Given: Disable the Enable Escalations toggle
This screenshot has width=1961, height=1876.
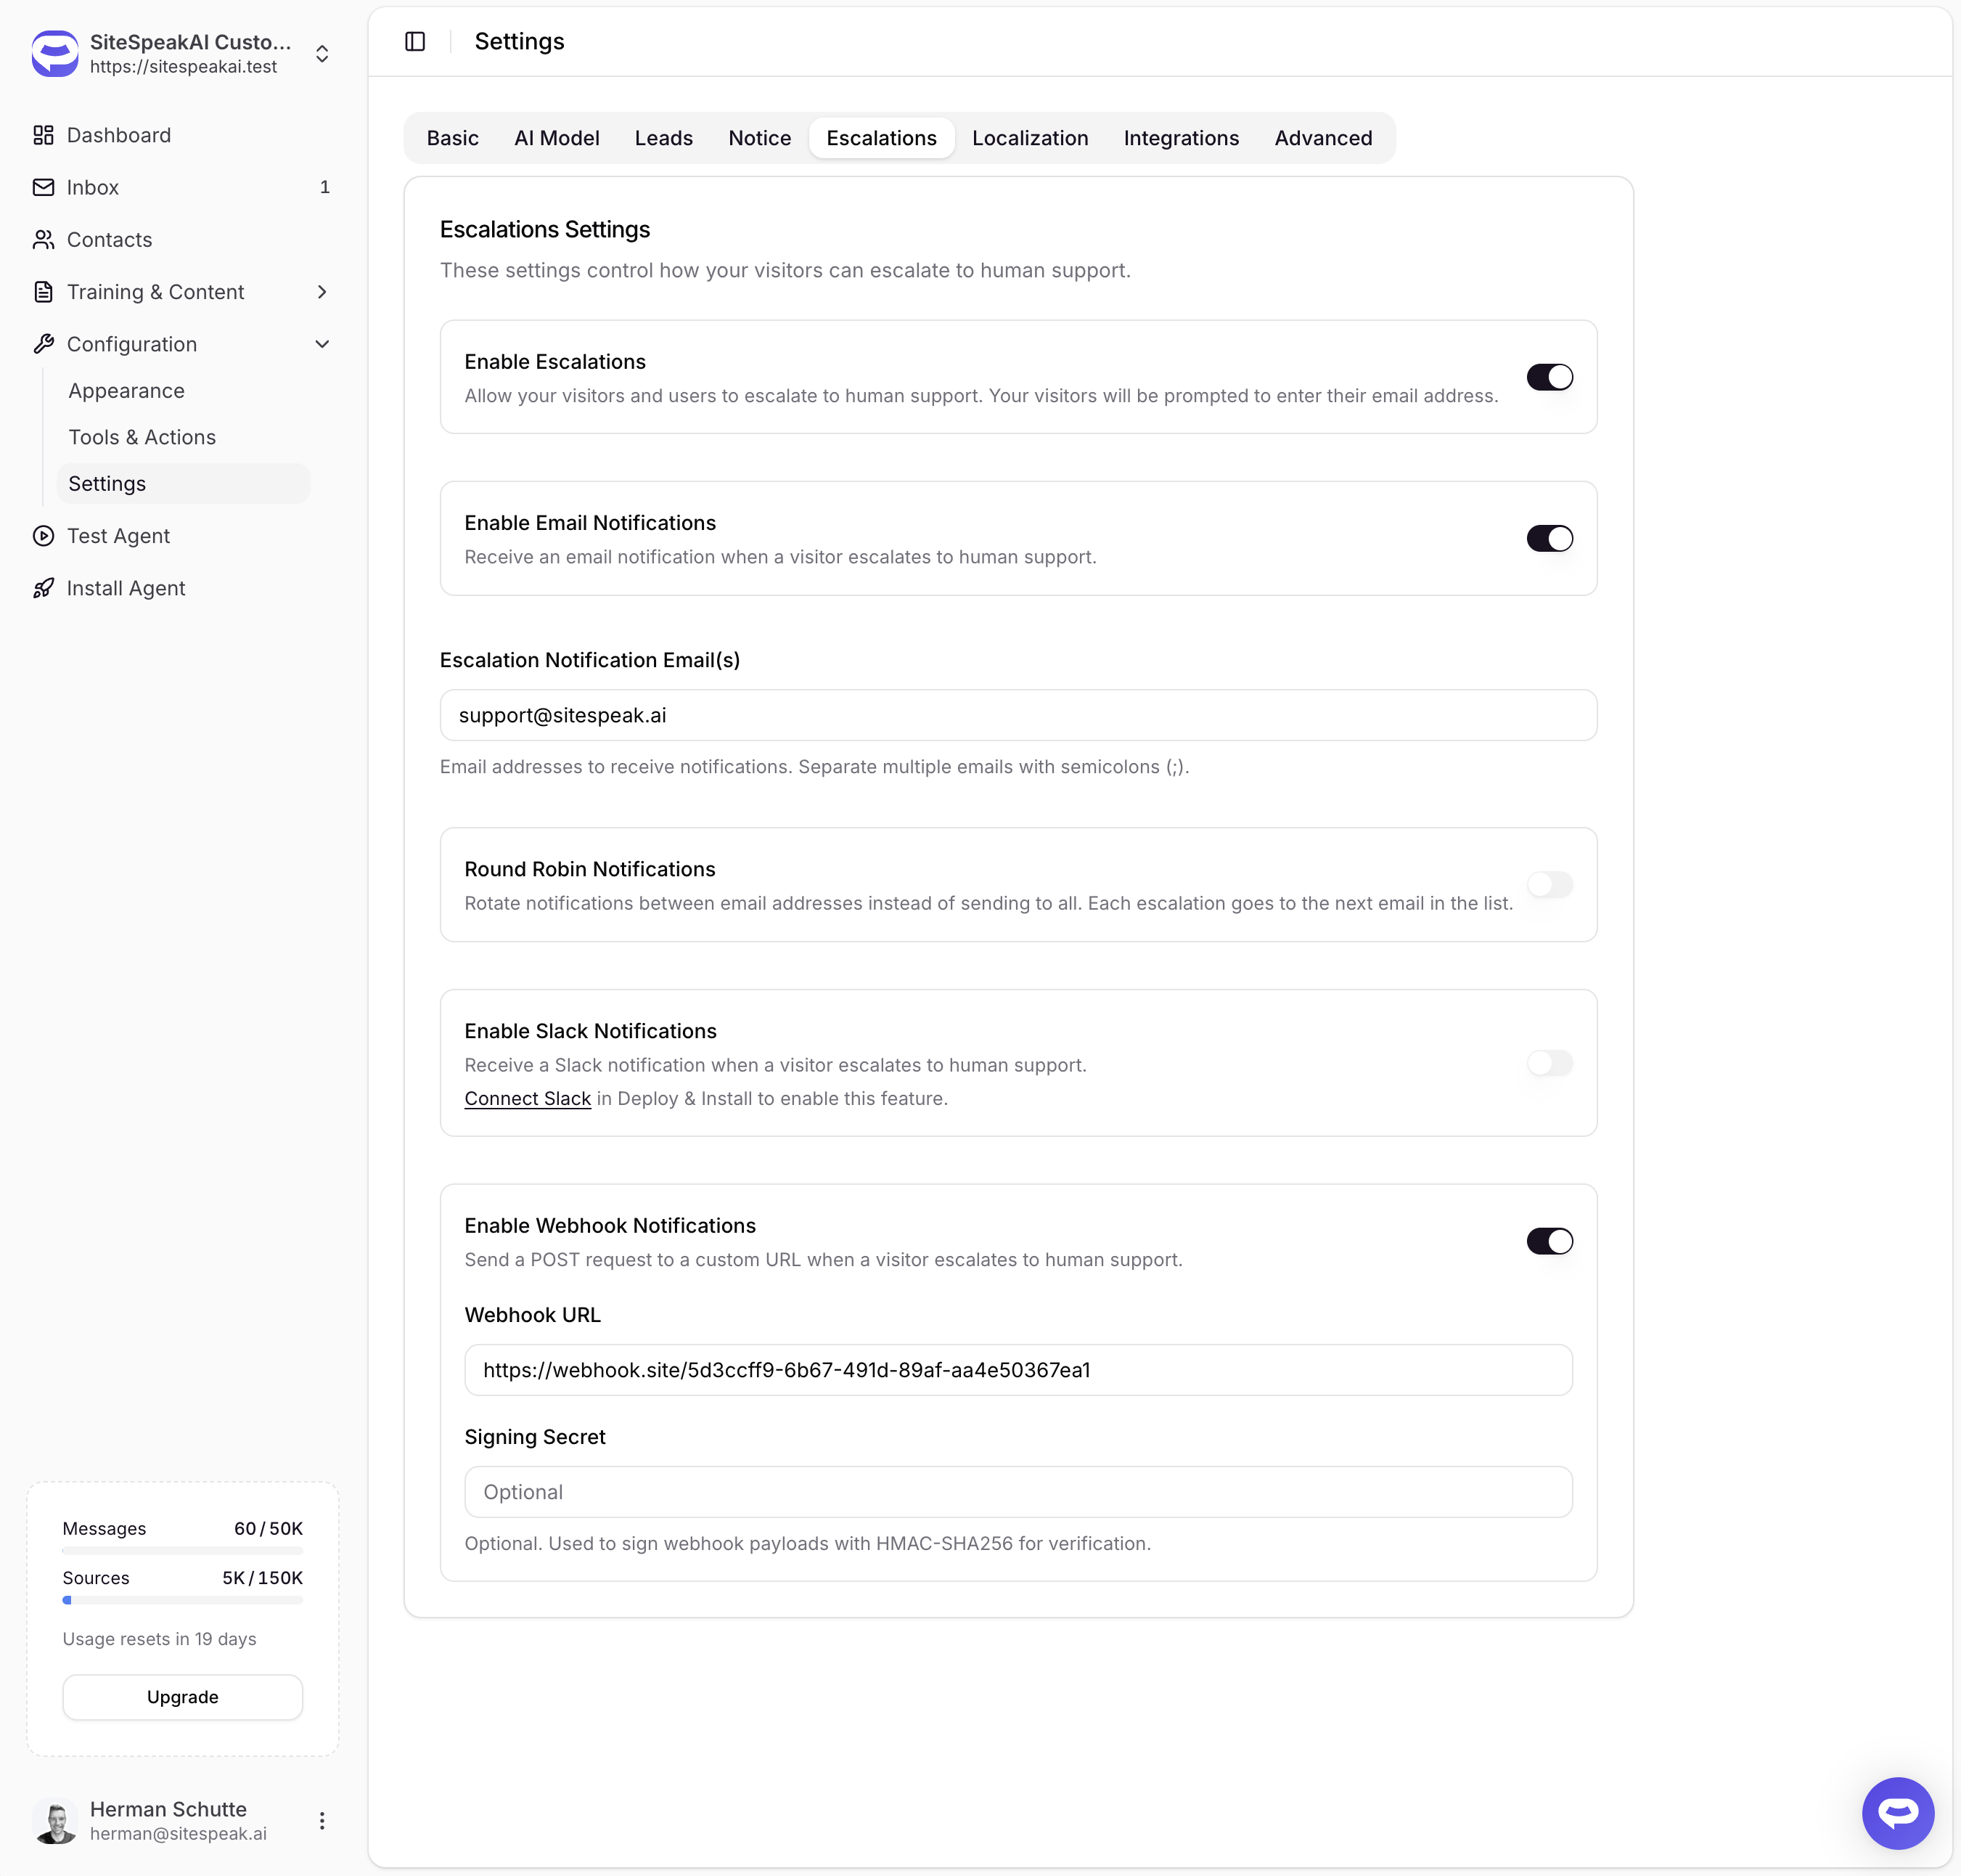Looking at the screenshot, I should coord(1549,377).
